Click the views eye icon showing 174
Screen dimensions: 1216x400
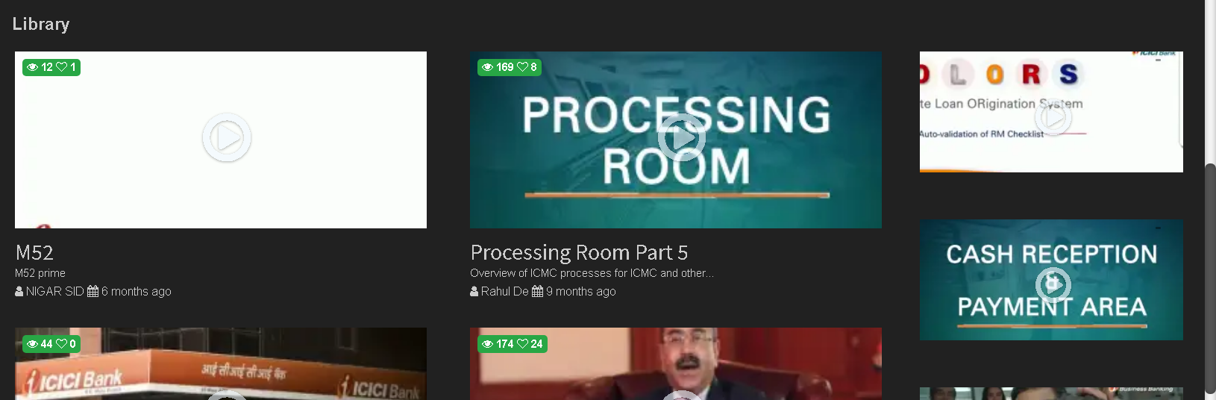pos(488,344)
